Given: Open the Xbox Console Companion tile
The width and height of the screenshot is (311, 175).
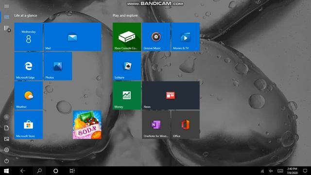Looking at the screenshot, I should click(127, 37).
